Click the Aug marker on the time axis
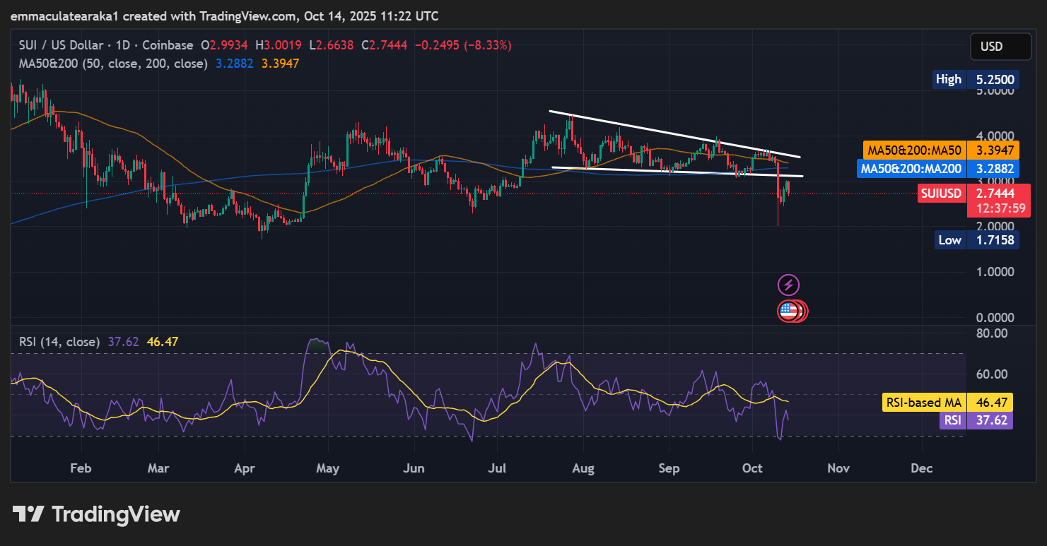Image resolution: width=1047 pixels, height=546 pixels. (x=583, y=468)
